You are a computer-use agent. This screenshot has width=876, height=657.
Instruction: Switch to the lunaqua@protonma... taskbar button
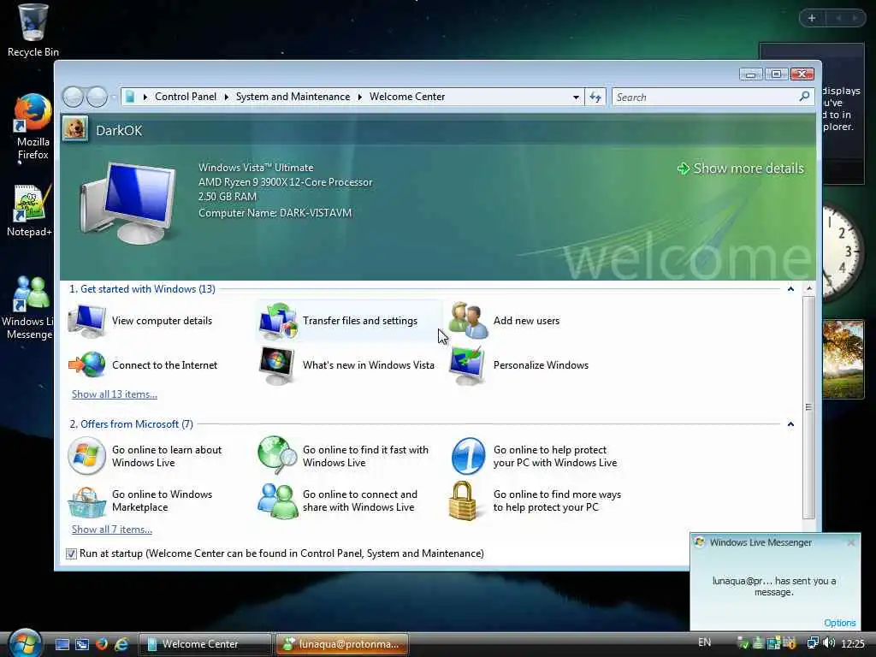[342, 644]
